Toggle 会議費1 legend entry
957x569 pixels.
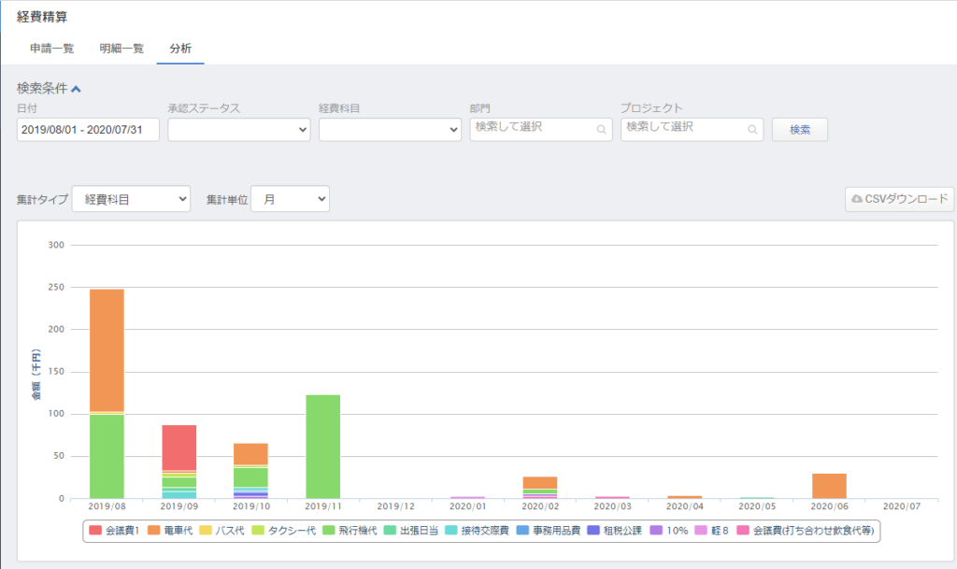click(116, 531)
